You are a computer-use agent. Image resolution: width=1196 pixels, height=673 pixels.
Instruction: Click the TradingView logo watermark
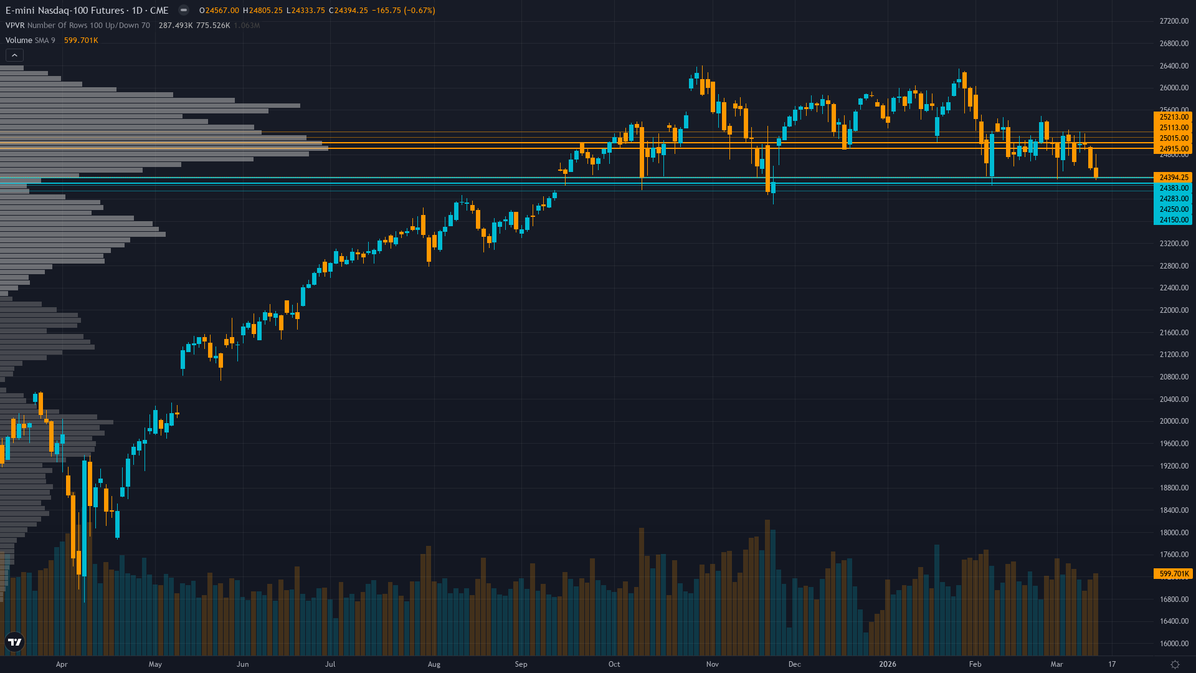(14, 642)
